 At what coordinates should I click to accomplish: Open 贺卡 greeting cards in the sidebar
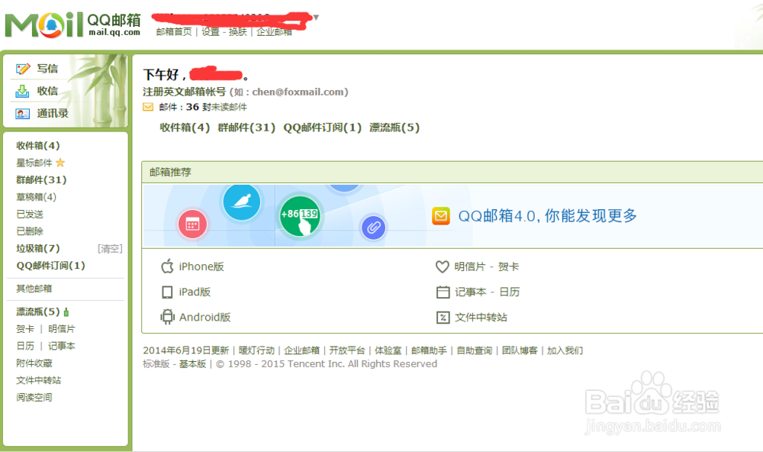pyautogui.click(x=25, y=329)
